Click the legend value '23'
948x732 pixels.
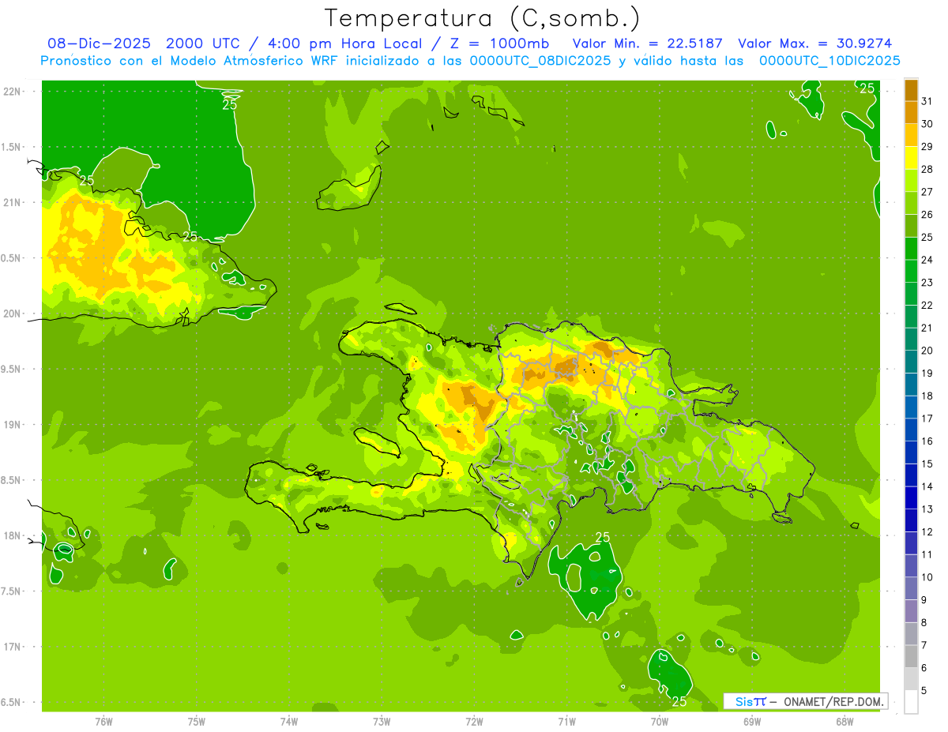point(927,283)
